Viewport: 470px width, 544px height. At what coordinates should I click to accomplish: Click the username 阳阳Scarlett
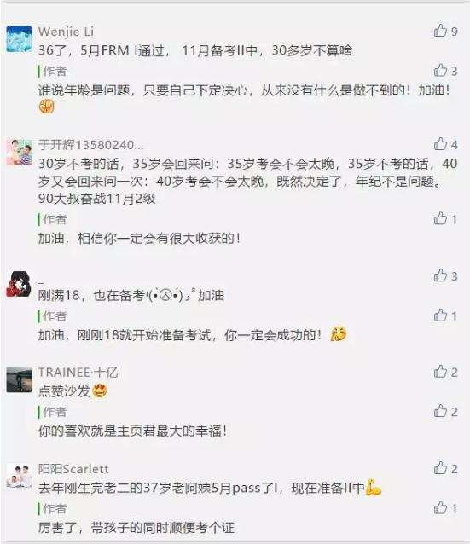coord(73,469)
